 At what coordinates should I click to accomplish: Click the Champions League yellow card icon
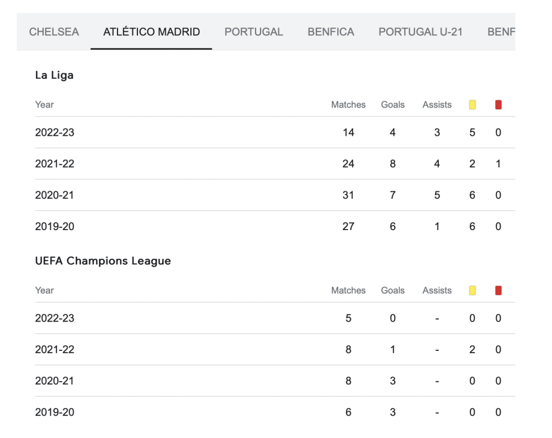pos(473,291)
